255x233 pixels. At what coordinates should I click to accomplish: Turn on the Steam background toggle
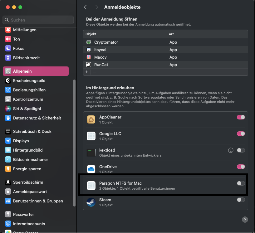[241, 200]
